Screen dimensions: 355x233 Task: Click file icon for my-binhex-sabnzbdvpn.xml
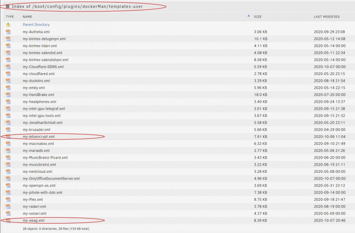coord(8,60)
